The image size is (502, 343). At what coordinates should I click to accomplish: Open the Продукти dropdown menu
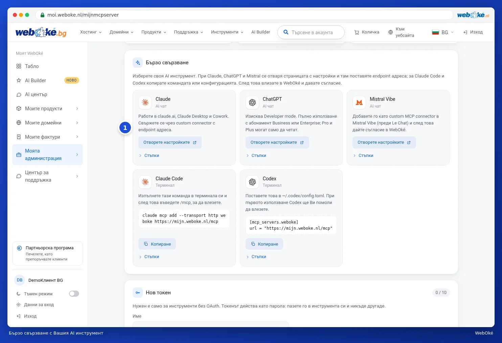click(x=154, y=32)
